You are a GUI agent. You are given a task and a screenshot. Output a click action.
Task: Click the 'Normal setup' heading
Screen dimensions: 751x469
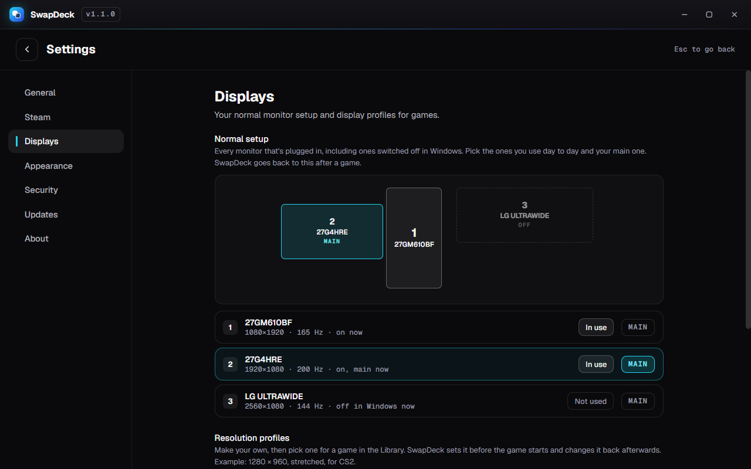click(x=241, y=139)
